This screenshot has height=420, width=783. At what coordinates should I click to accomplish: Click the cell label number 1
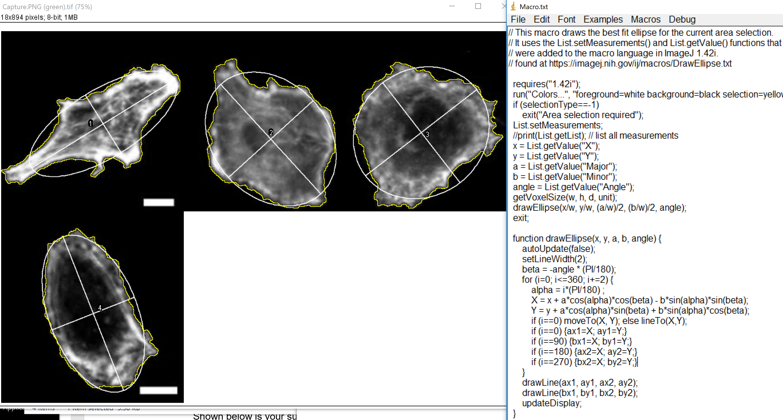pyautogui.click(x=90, y=123)
